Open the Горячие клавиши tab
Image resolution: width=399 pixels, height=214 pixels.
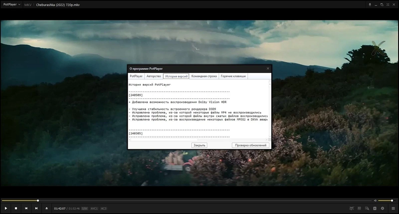tap(233, 76)
